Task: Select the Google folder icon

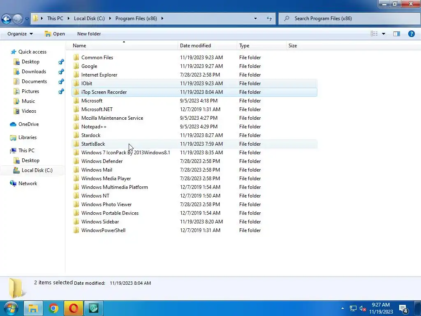Action: 76,66
